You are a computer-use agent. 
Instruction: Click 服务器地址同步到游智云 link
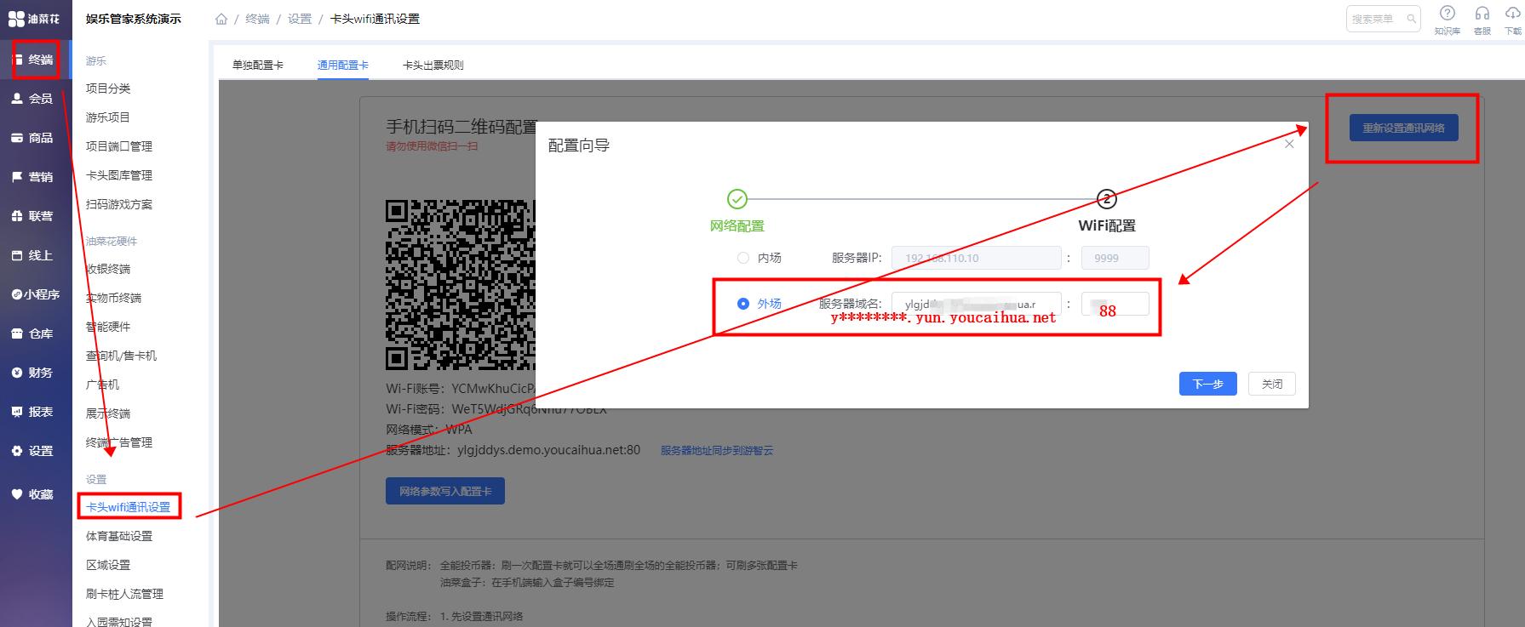pyautogui.click(x=717, y=450)
